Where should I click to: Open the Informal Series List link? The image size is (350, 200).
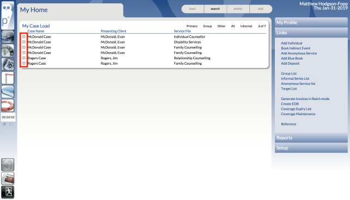pyautogui.click(x=295, y=79)
